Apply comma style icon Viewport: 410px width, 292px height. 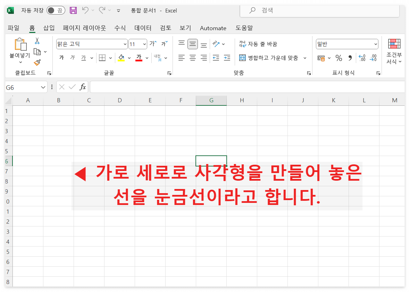pyautogui.click(x=350, y=58)
